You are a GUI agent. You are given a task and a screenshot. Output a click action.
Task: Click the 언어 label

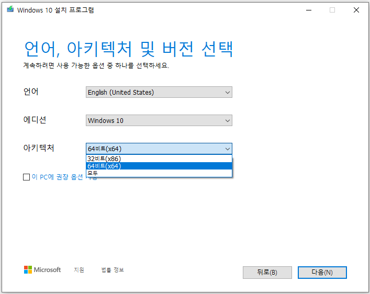[x=31, y=92]
